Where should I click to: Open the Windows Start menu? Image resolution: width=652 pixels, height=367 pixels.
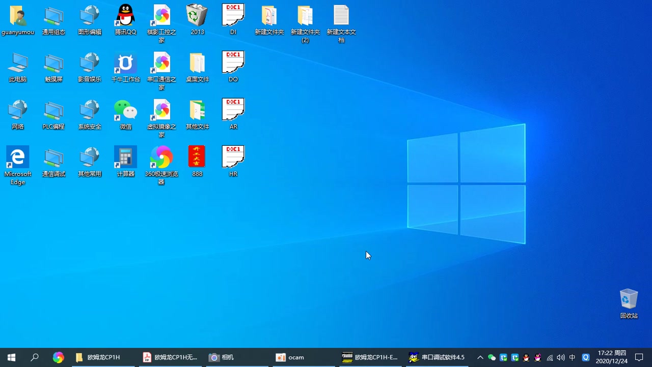coord(11,357)
